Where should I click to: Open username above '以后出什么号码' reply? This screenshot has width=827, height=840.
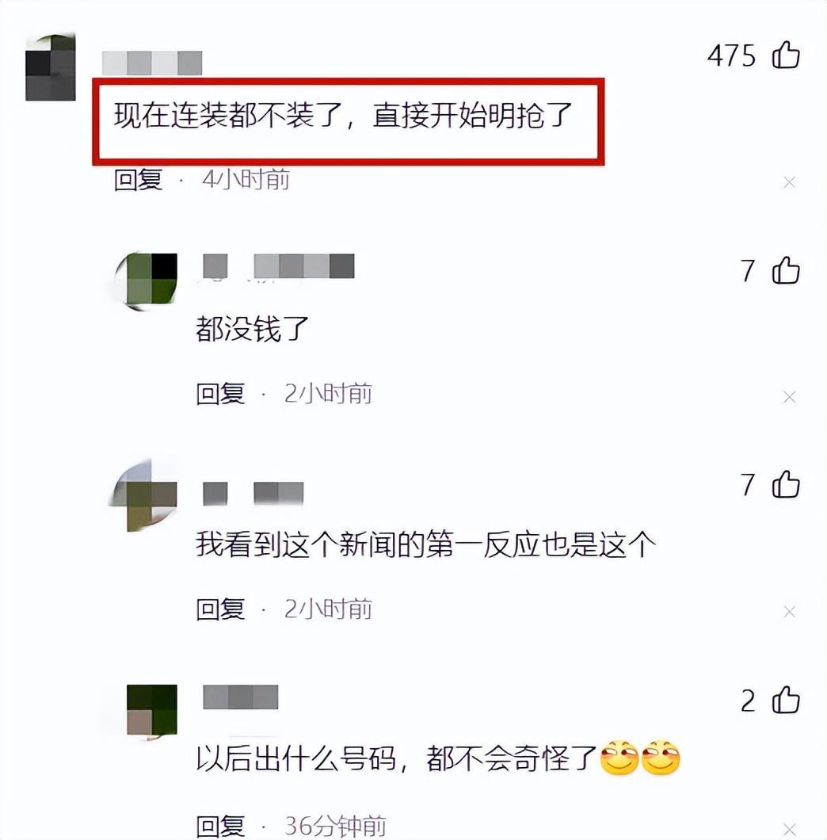pos(241,697)
